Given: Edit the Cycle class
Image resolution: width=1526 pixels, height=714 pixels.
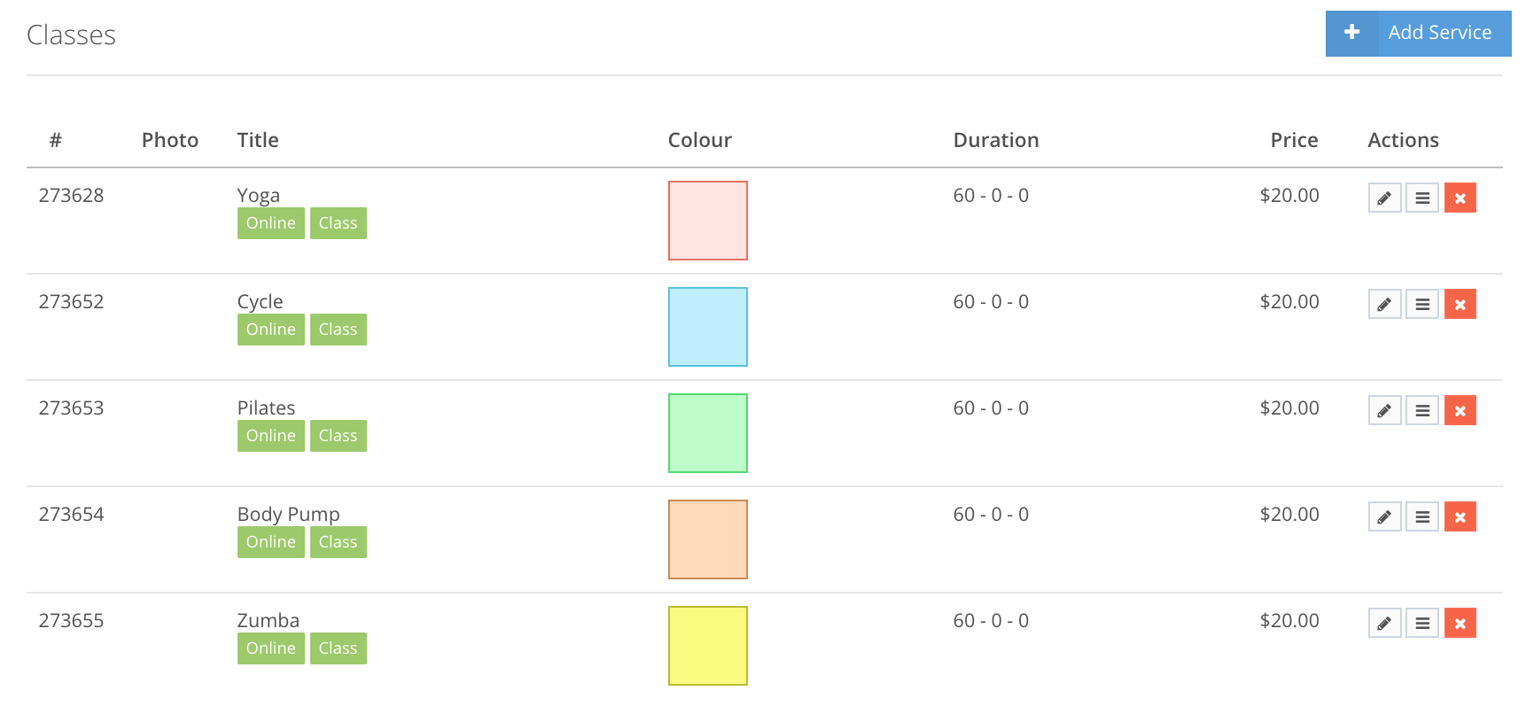Looking at the screenshot, I should coord(1384,303).
